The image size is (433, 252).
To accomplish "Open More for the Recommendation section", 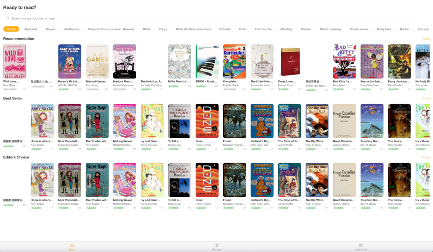I will (x=426, y=38).
